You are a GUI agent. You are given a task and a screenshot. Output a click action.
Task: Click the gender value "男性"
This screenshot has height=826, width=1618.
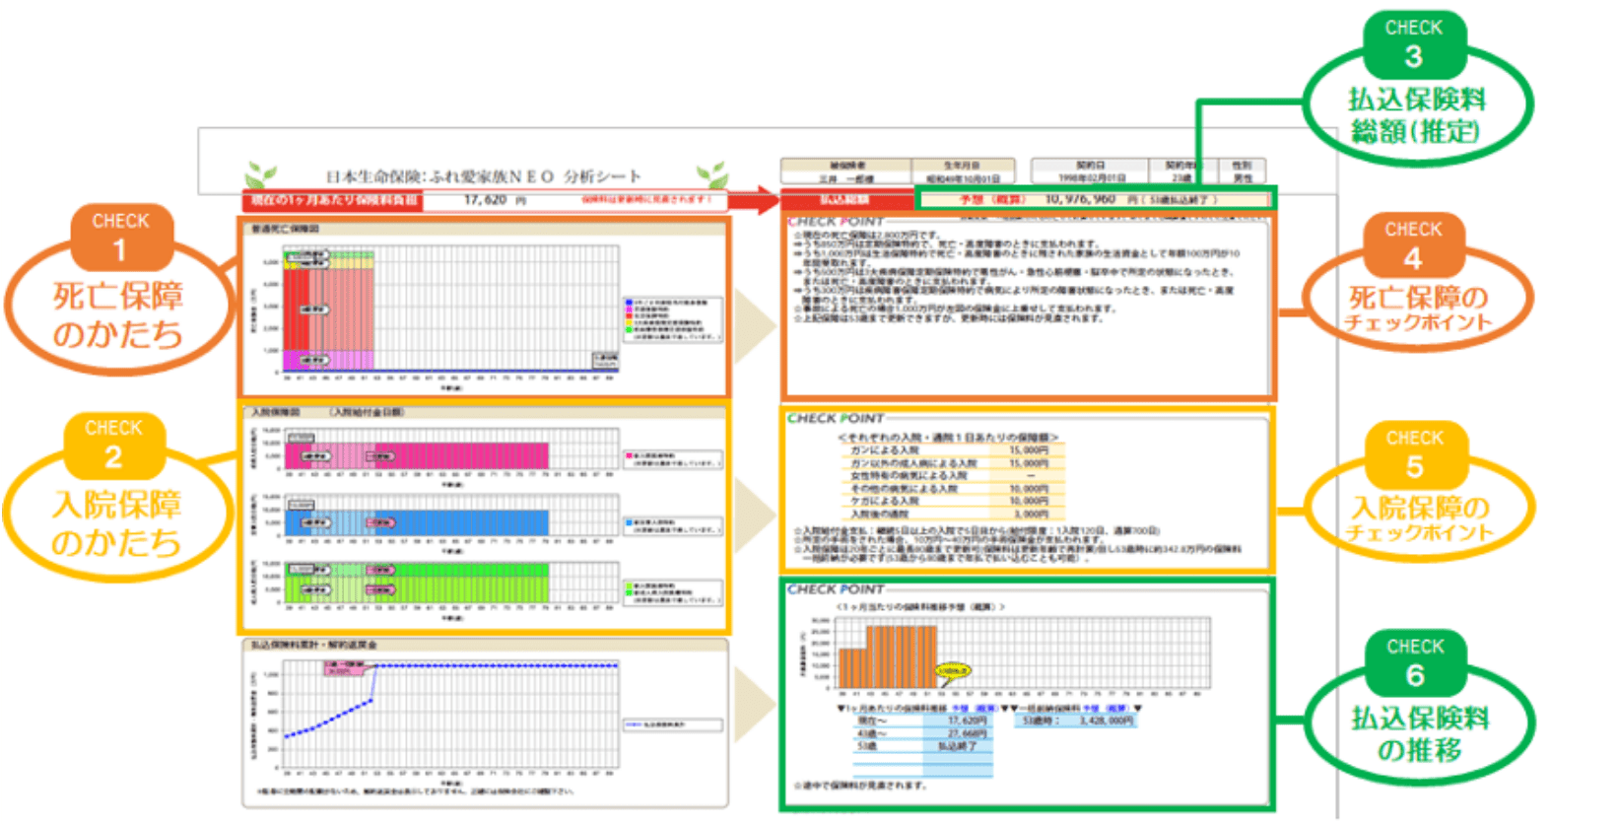coord(1244,178)
